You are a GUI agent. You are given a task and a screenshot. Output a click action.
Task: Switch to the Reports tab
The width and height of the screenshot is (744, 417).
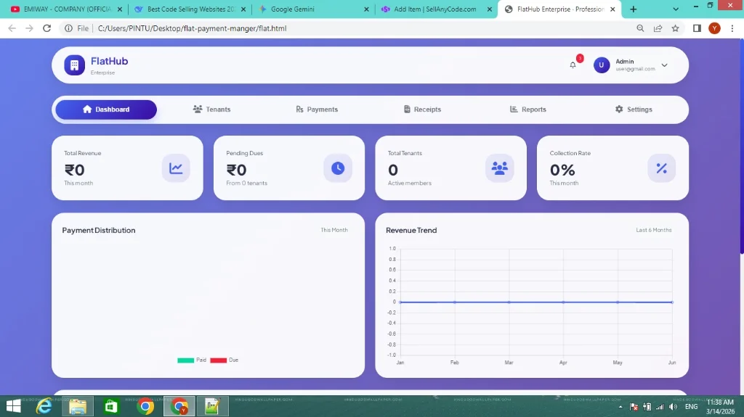[527, 110]
